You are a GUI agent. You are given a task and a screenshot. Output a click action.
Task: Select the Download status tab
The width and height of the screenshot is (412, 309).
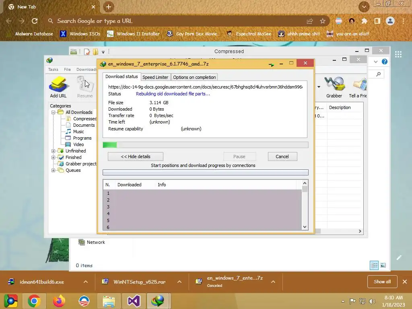tap(122, 76)
